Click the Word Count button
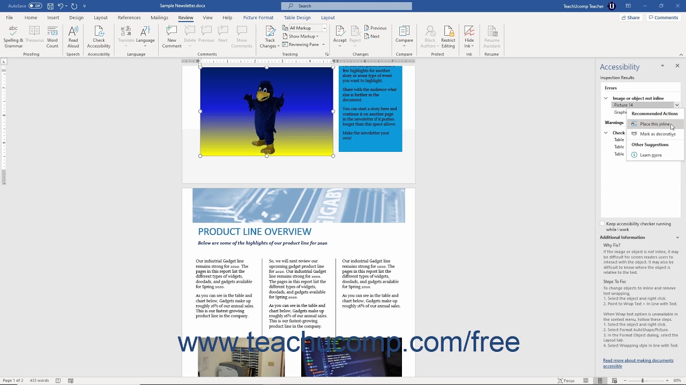The width and height of the screenshot is (686, 385). coord(53,37)
